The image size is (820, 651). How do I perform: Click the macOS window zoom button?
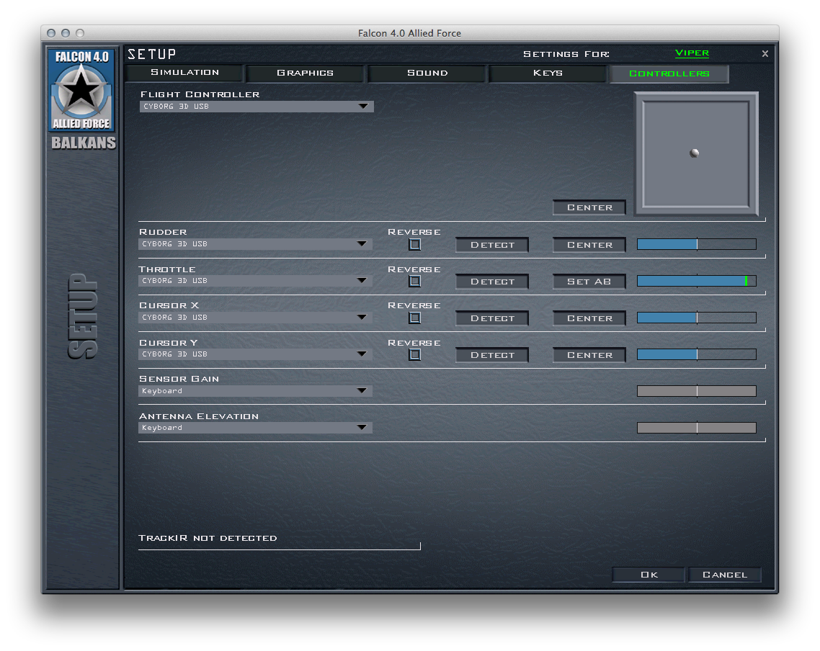pos(80,33)
